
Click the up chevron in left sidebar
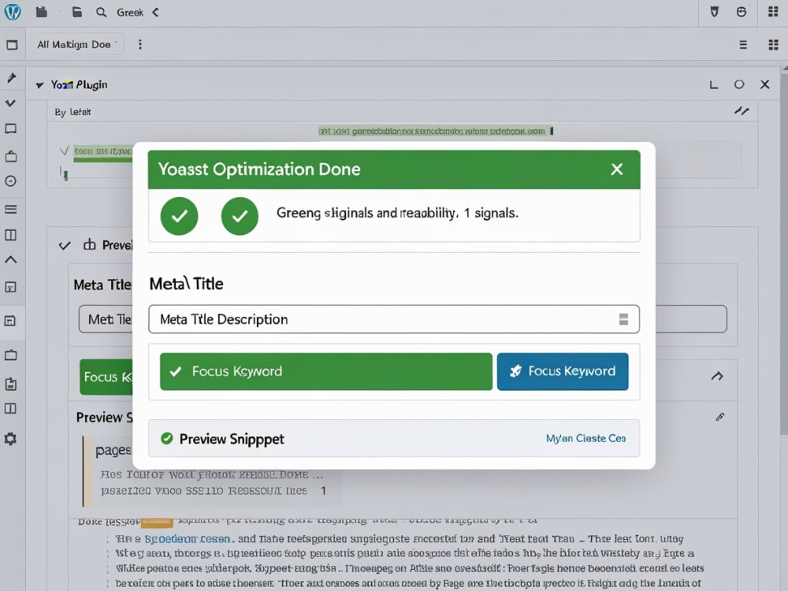10,260
